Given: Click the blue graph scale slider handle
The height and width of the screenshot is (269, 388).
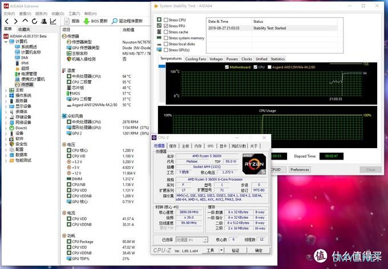Looking at the screenshot, I should click(x=162, y=66).
